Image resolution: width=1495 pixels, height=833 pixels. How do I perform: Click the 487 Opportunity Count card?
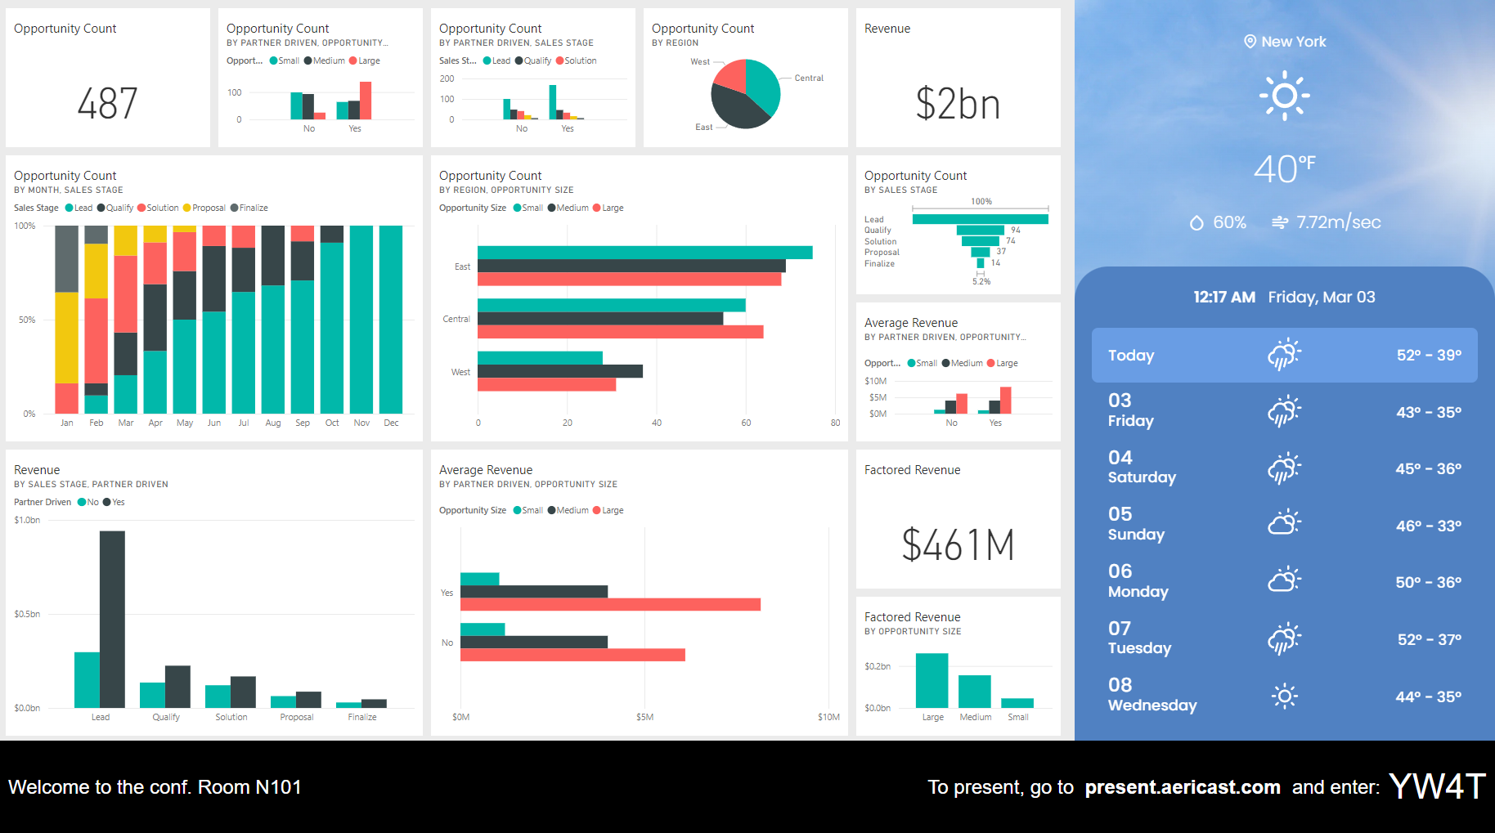tap(107, 104)
